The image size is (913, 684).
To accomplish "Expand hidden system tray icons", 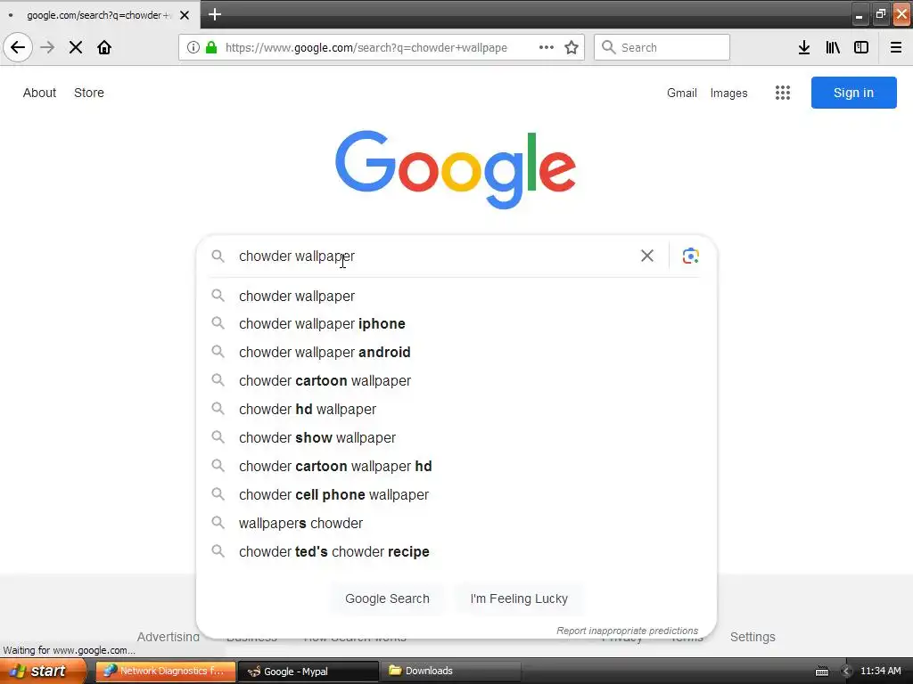I will (x=846, y=672).
